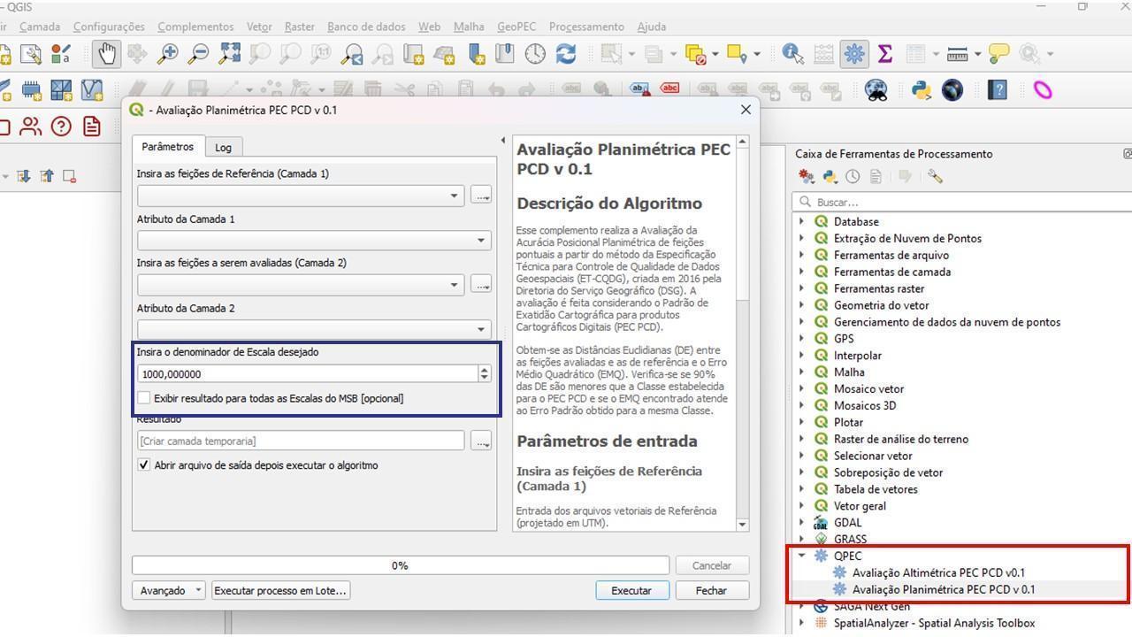Expand the GDAL toolbox group

802,522
